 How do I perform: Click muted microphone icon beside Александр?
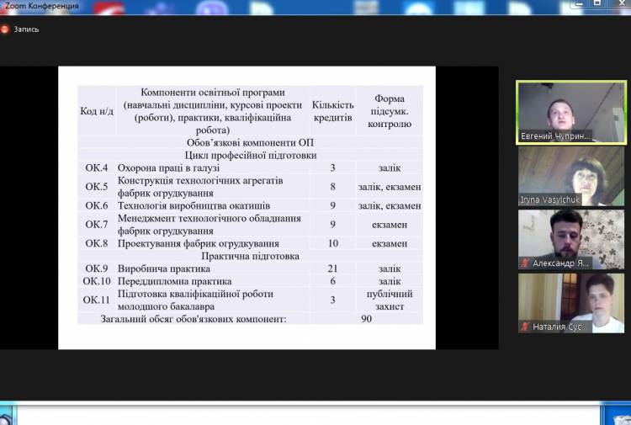[x=525, y=263]
